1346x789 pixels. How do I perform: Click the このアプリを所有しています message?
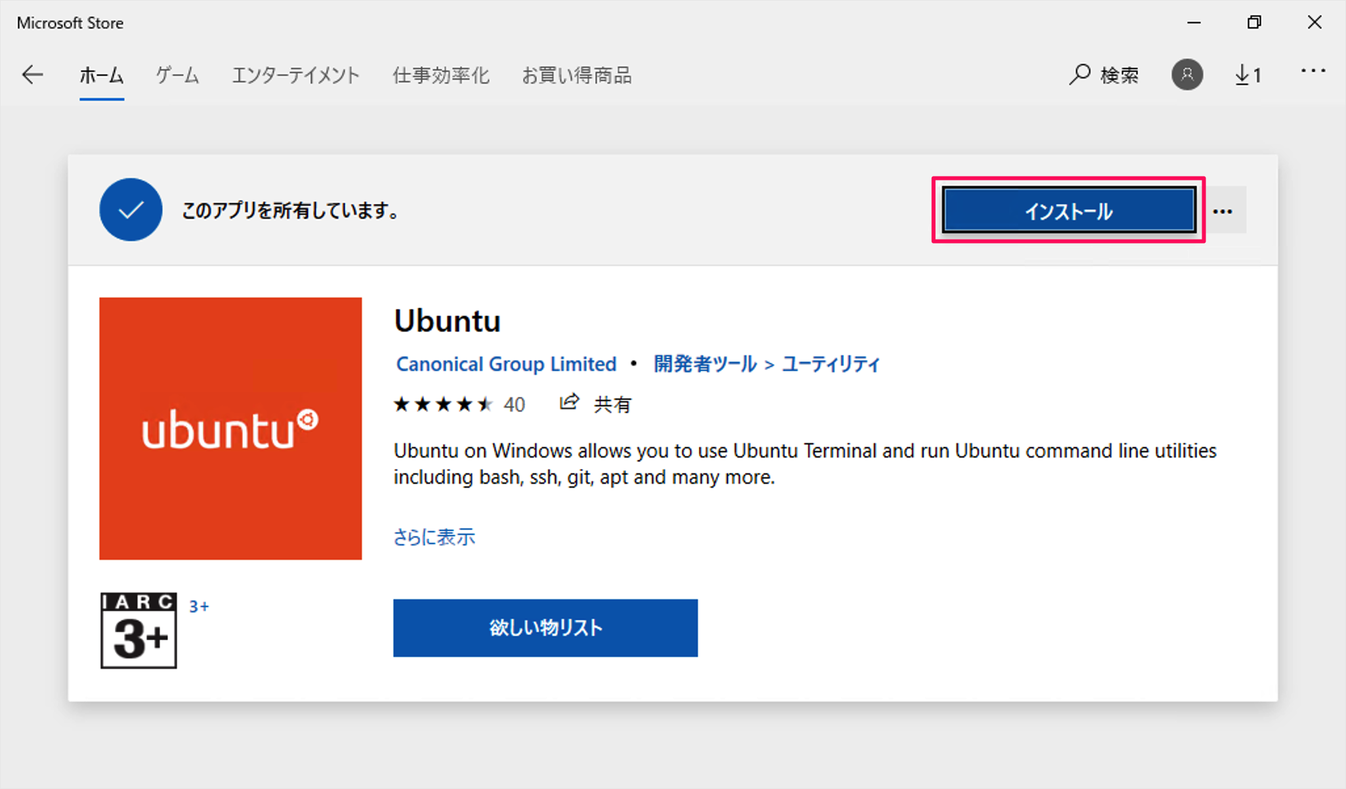[x=290, y=211]
